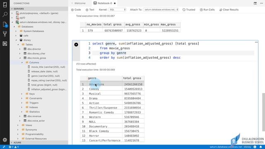Open the Search view icon

[5, 14]
